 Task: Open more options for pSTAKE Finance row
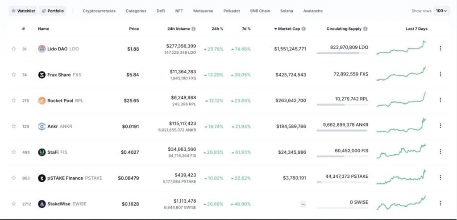point(440,177)
